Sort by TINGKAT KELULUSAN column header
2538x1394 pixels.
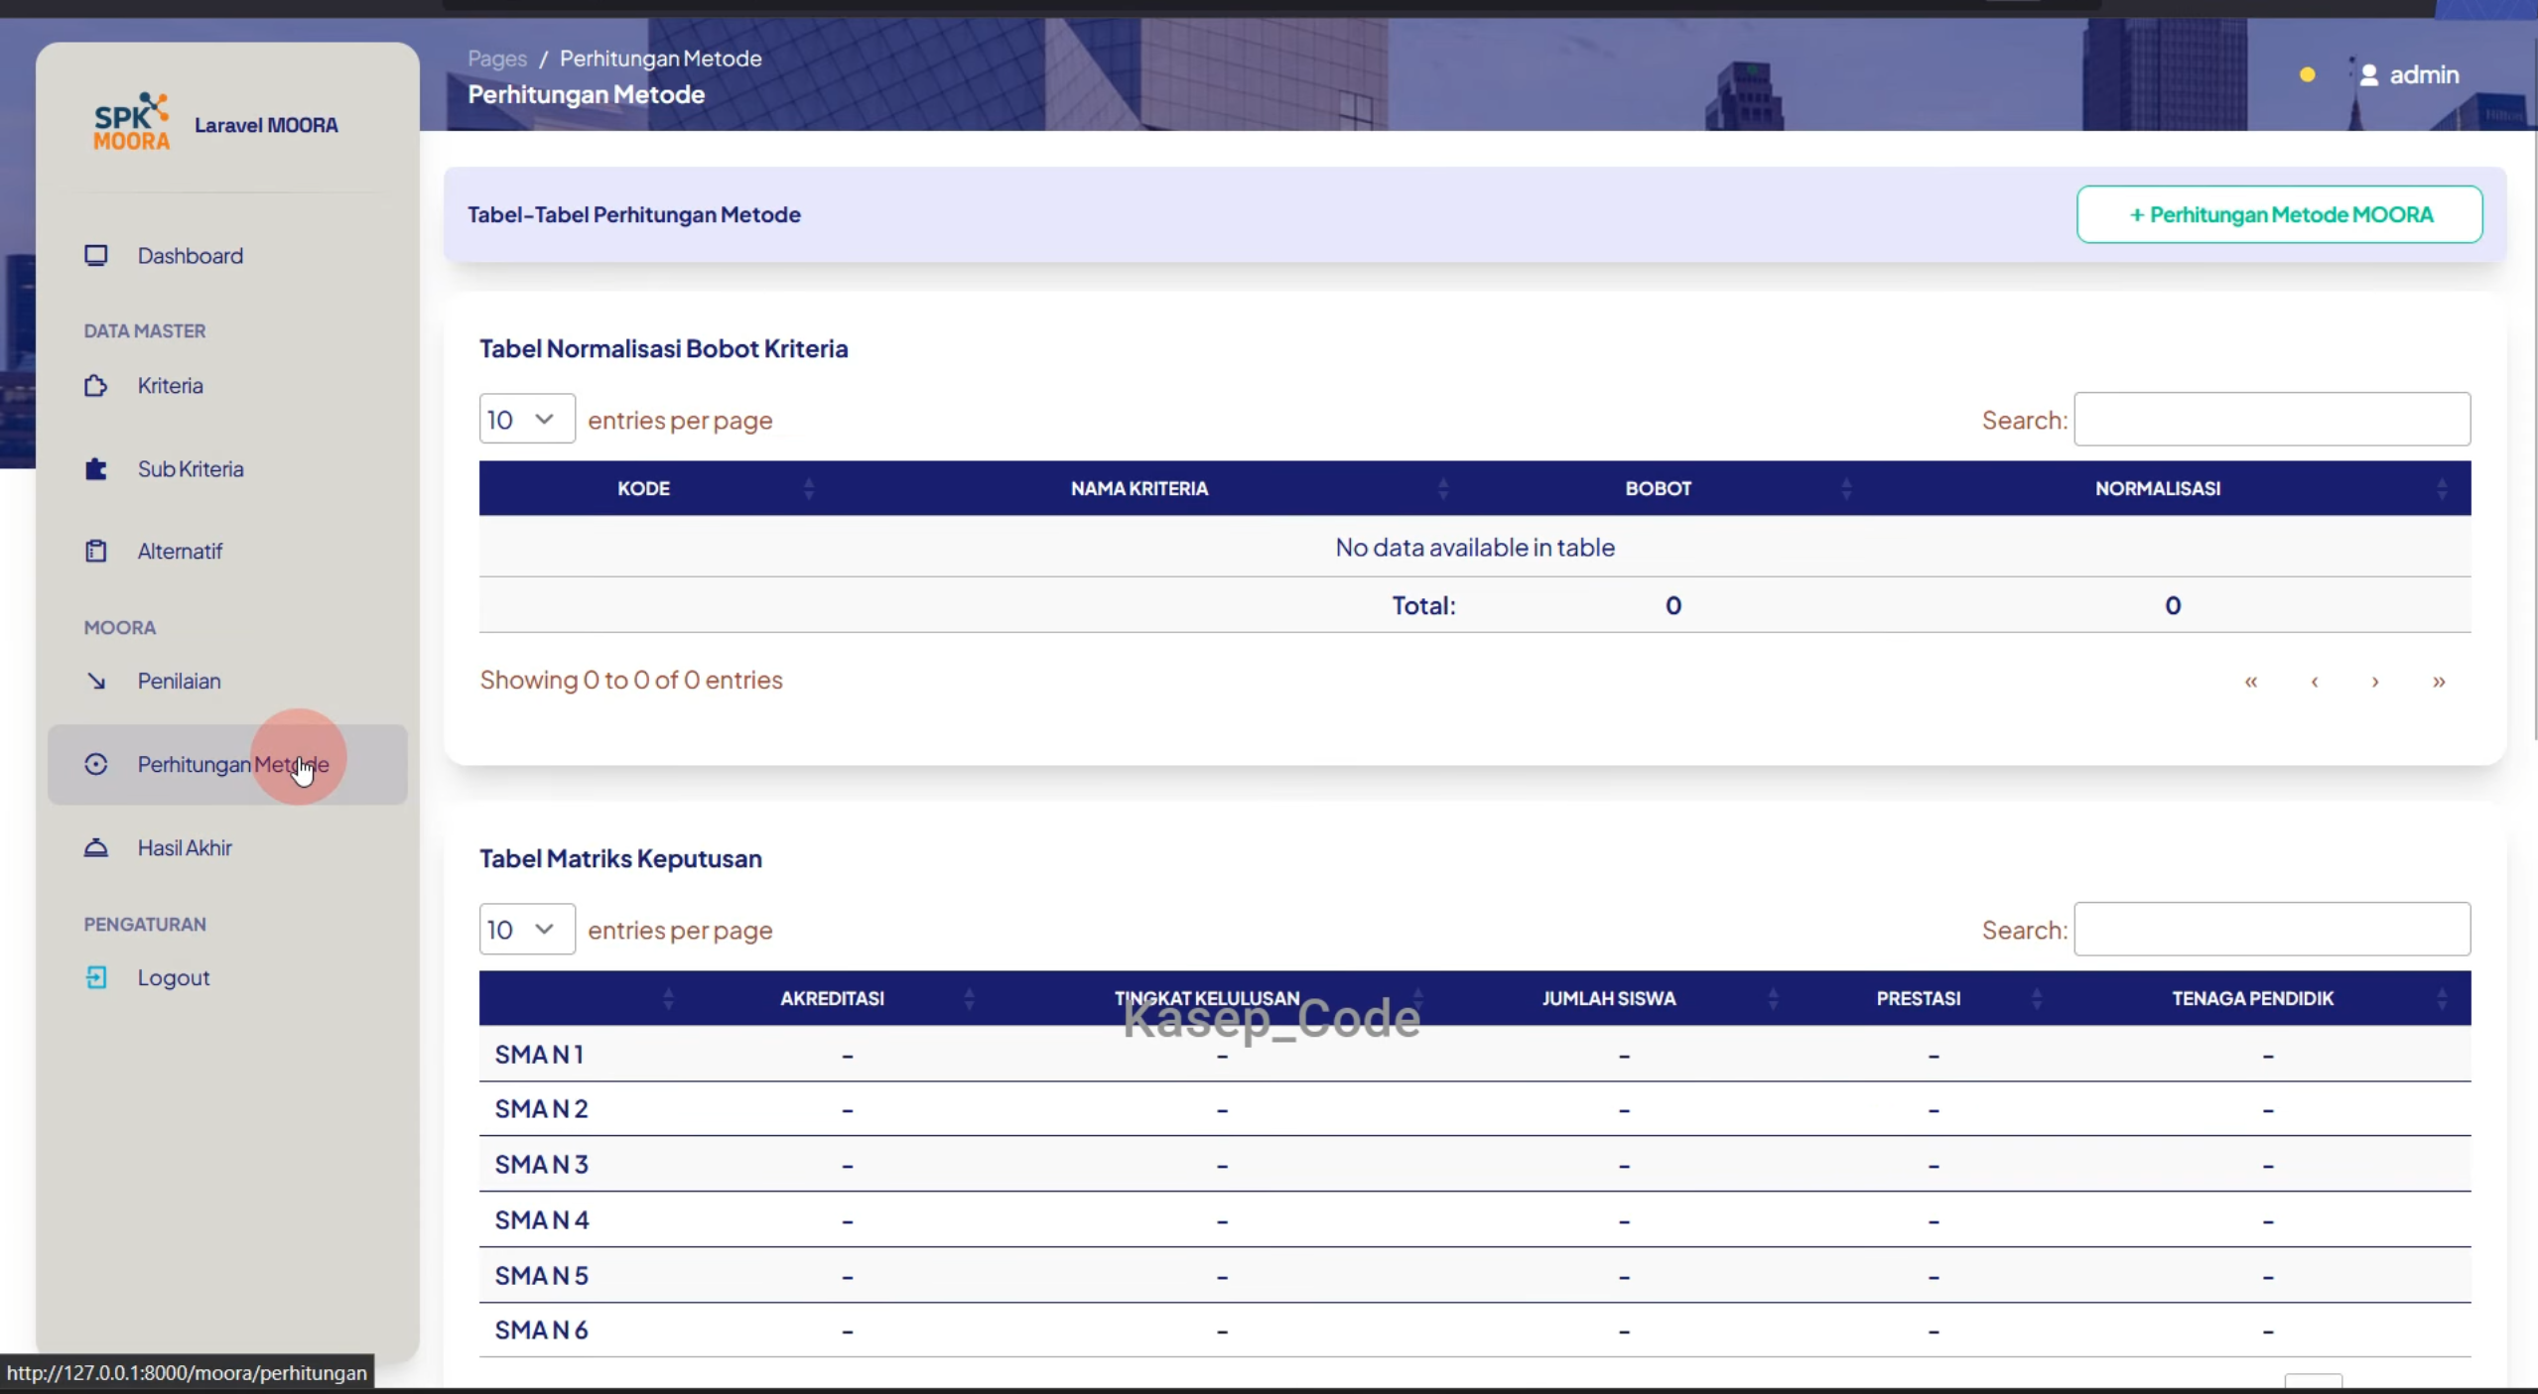[1207, 998]
